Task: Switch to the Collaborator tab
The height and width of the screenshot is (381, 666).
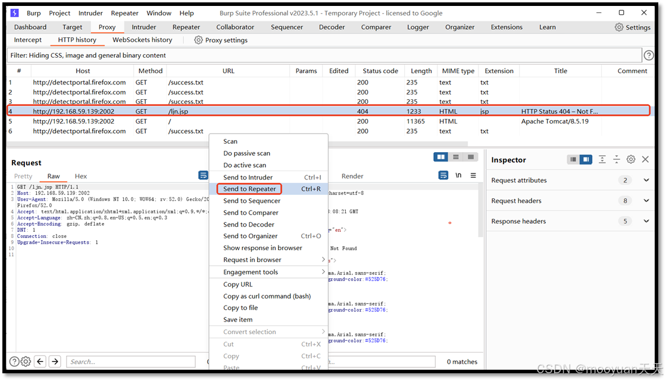Action: pos(235,27)
